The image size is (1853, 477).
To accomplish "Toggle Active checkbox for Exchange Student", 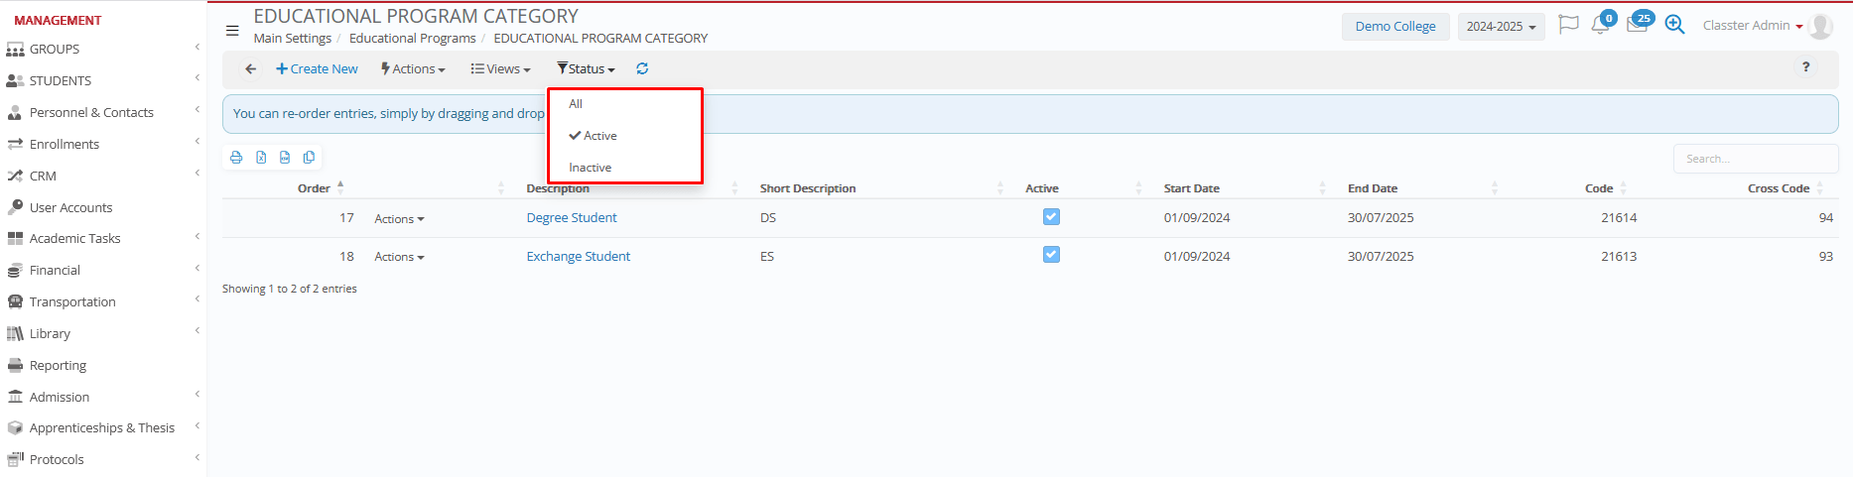I will (x=1051, y=255).
